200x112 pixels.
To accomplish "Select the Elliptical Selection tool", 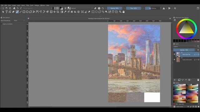I will [x=96, y=12].
